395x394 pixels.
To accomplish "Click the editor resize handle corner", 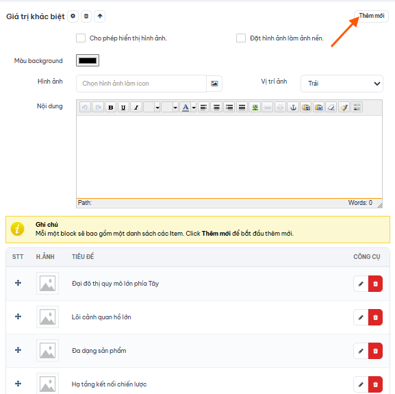I will 380,206.
